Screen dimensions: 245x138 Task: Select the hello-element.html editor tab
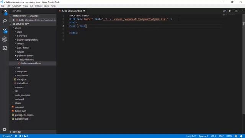(72, 11)
